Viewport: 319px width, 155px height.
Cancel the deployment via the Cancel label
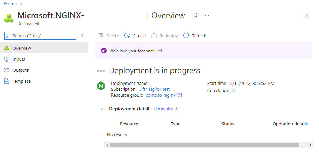click(139, 36)
